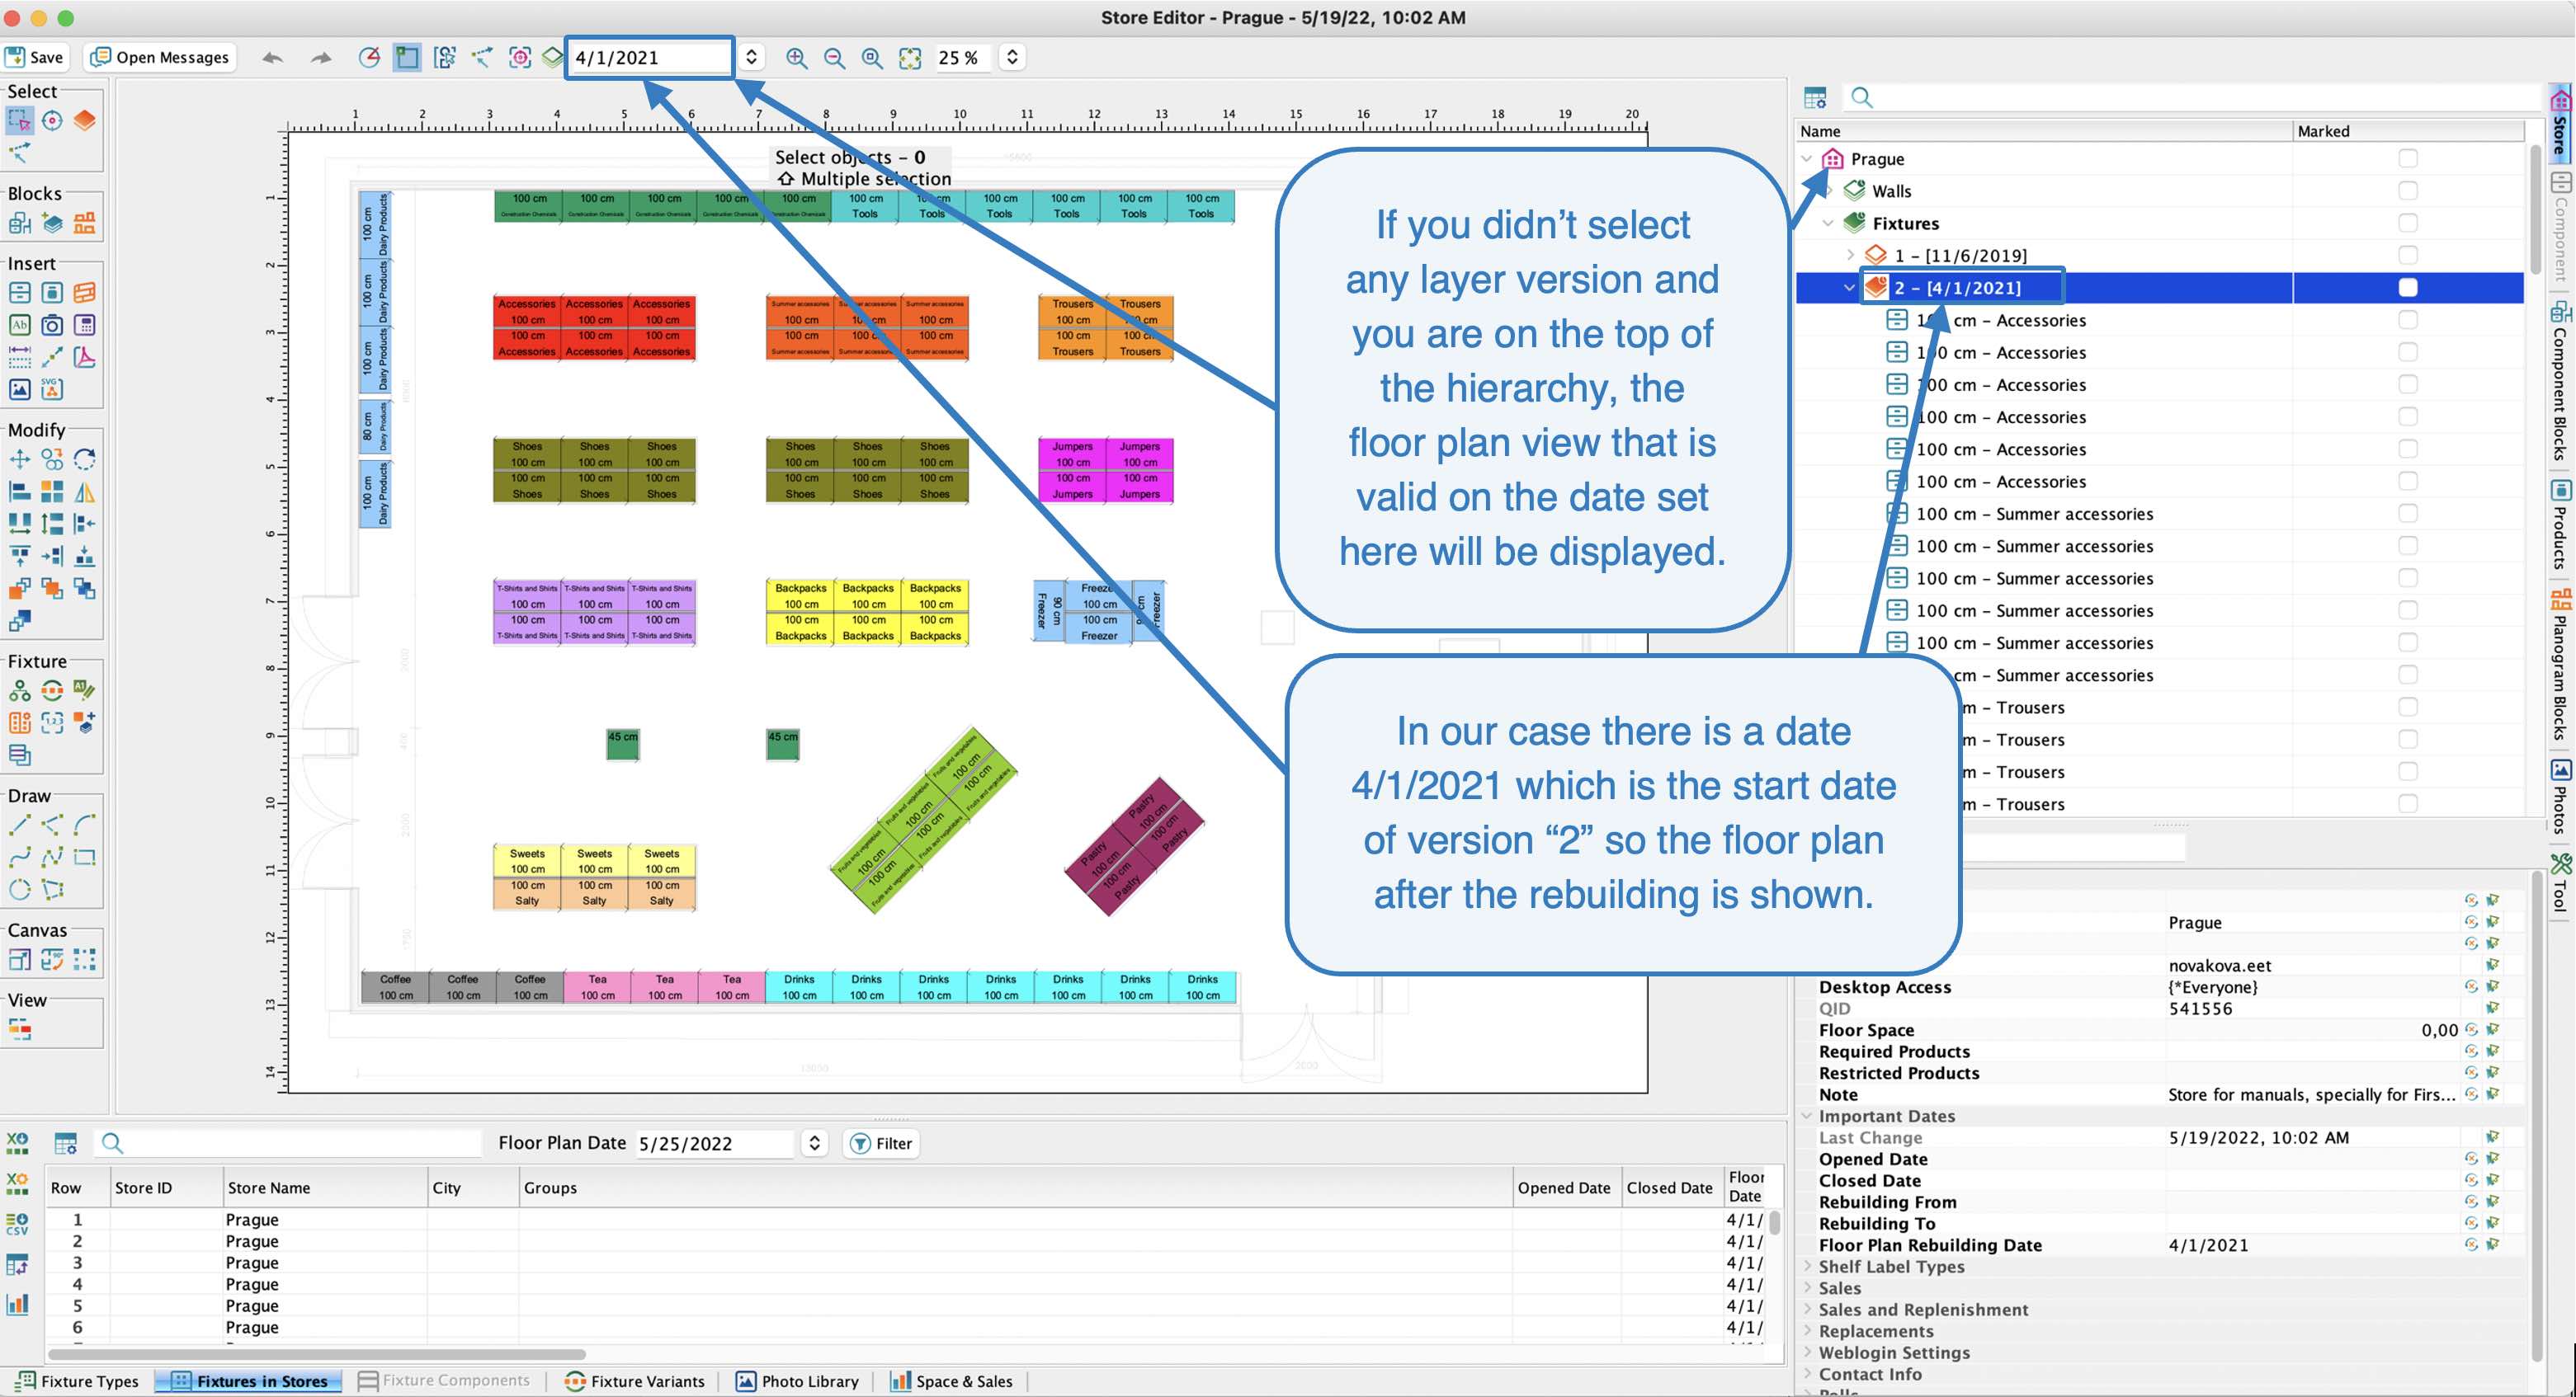
Task: Click the Zoom In magnifier icon
Action: click(x=796, y=58)
